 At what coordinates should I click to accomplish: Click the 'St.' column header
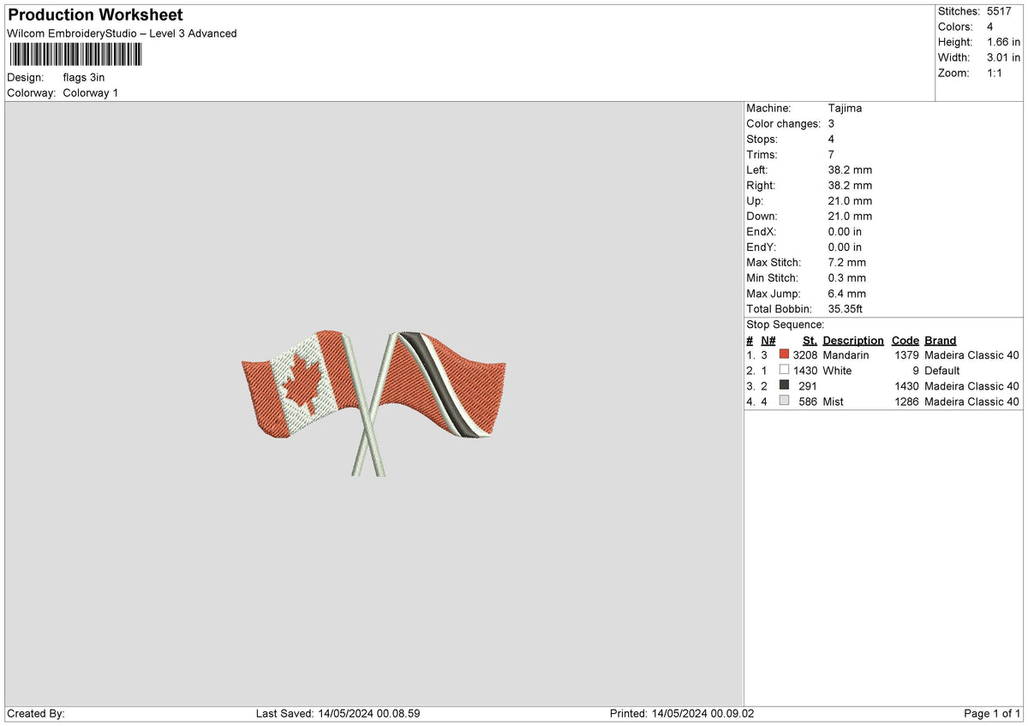click(810, 340)
